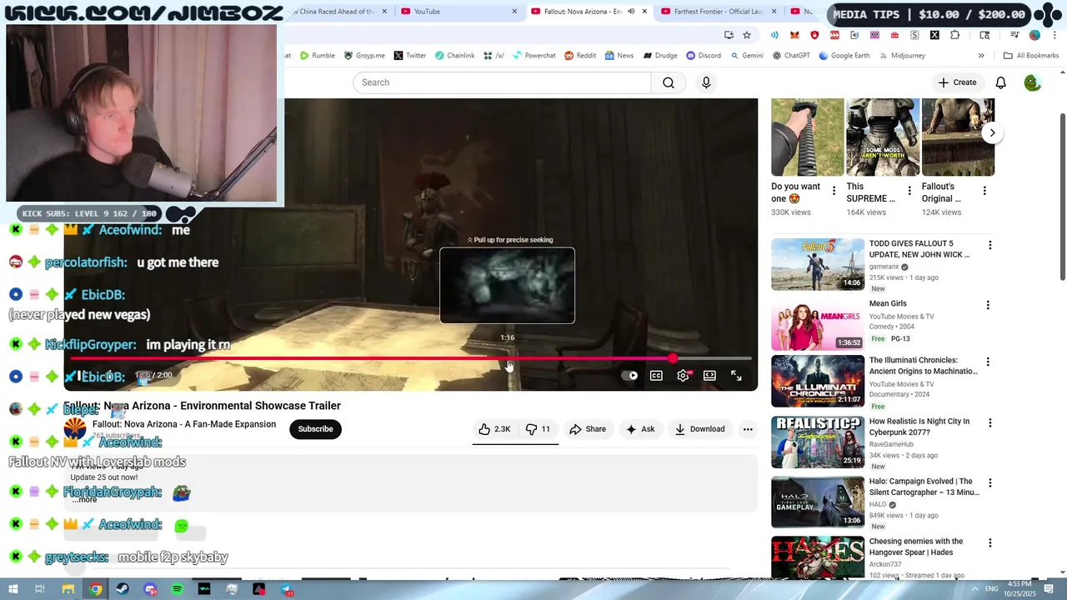Open the Twitter bookmark
Screen dimensions: 1067x600
[409, 56]
